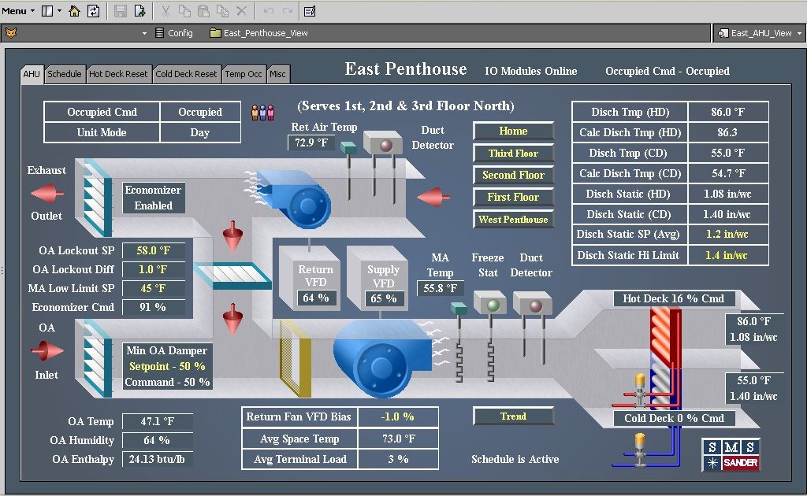Expand the navigation path dropdown arrow

[x=145, y=32]
